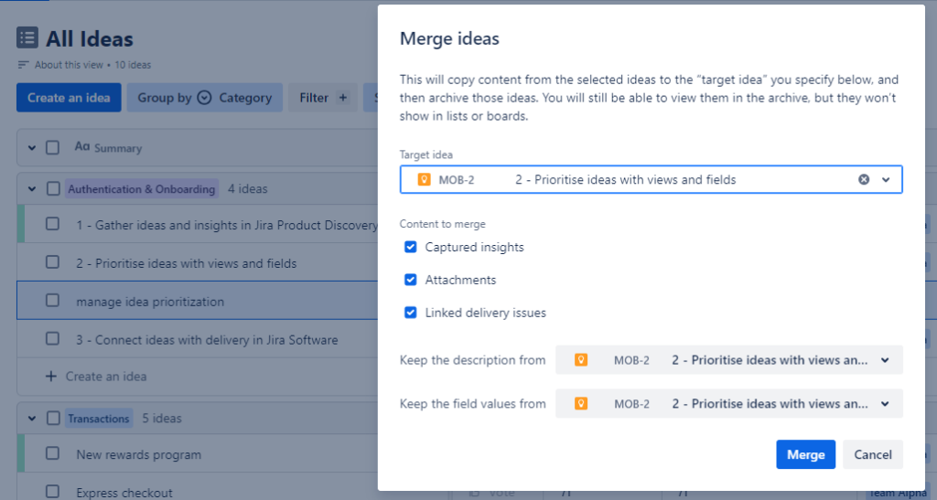Open the Filter button
This screenshot has height=500, width=937.
(x=323, y=98)
